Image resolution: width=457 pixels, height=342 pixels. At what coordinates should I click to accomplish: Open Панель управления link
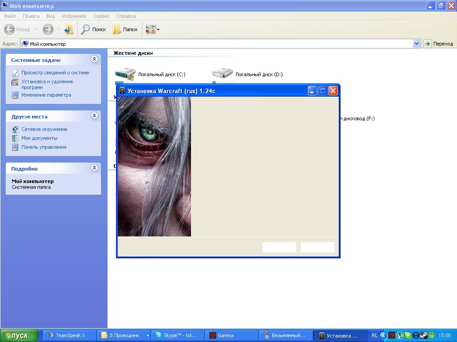[x=44, y=147]
